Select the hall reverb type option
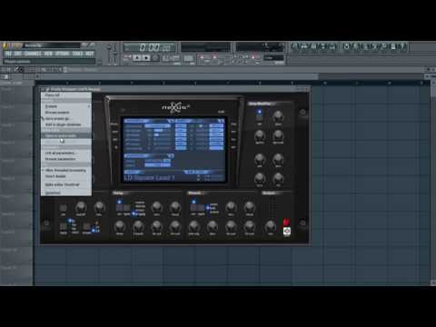 pyautogui.click(x=213, y=208)
